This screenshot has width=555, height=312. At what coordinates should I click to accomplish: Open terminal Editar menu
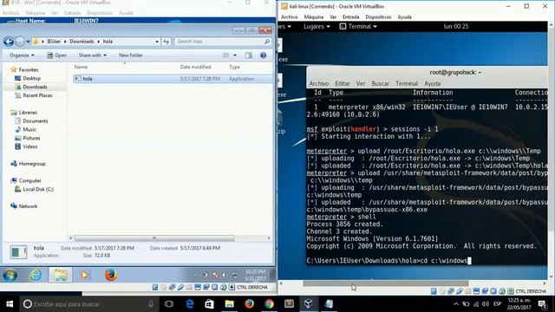coord(343,84)
